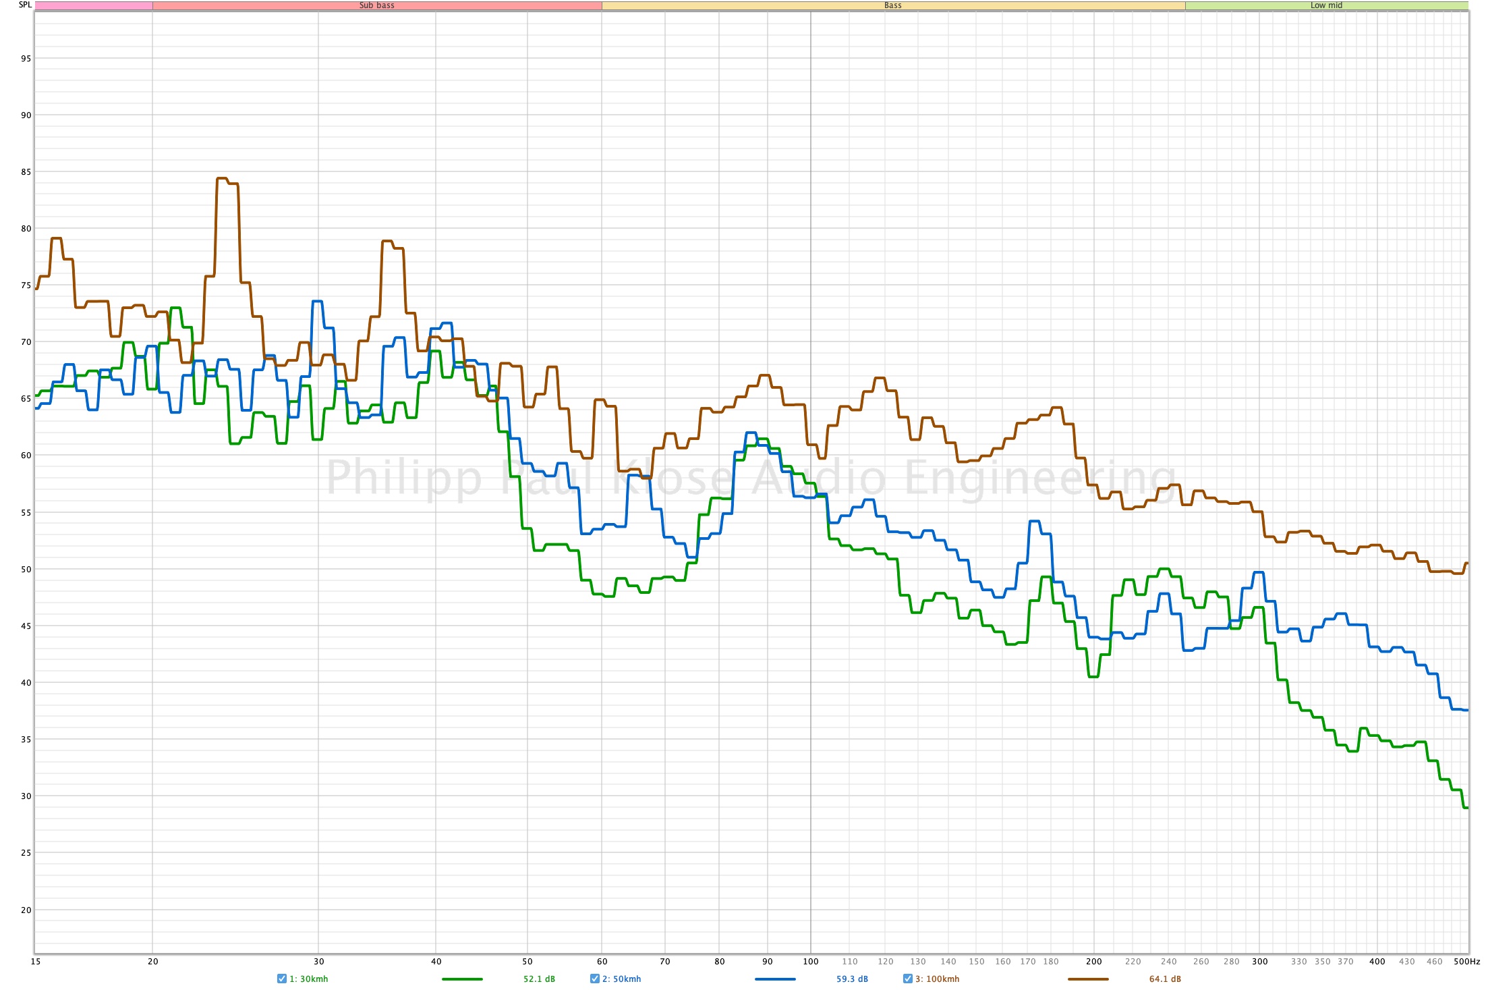
Task: Click the 85 SPL axis label
Action: [x=26, y=172]
